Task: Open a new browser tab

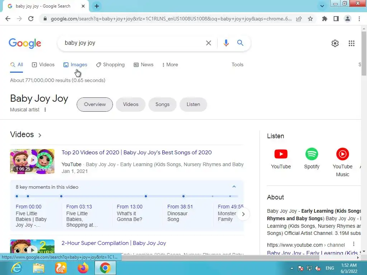Action: click(97, 6)
